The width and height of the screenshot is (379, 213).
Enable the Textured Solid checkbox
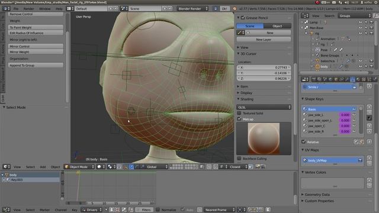pos(239,113)
